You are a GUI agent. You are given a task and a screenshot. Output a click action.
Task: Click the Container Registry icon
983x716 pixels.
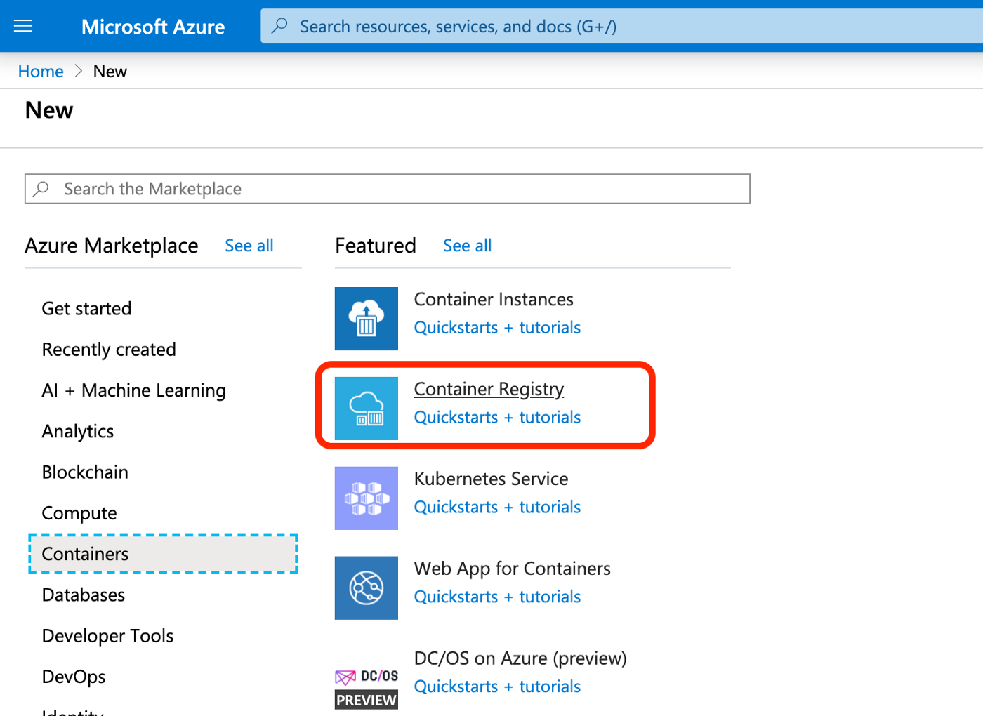point(367,409)
